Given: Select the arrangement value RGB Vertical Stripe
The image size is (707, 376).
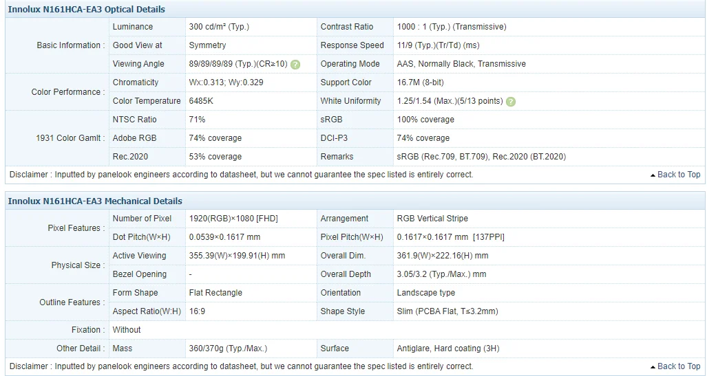Looking at the screenshot, I should pos(432,219).
